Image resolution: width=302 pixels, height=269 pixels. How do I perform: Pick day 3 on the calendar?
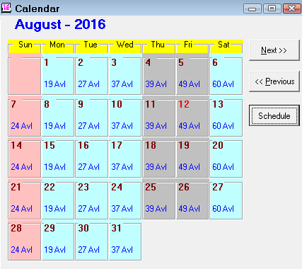point(125,76)
